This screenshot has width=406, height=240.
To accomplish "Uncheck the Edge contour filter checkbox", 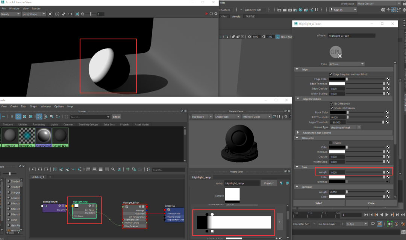I will click(331, 74).
